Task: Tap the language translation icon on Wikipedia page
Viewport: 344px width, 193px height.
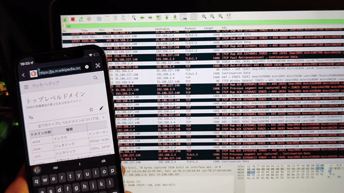Action: [31, 118]
